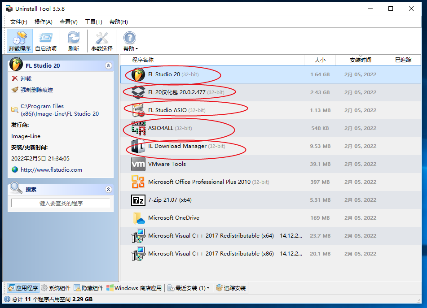Select the VMware Tools icon
This screenshot has height=308, width=427.
pyautogui.click(x=138, y=164)
